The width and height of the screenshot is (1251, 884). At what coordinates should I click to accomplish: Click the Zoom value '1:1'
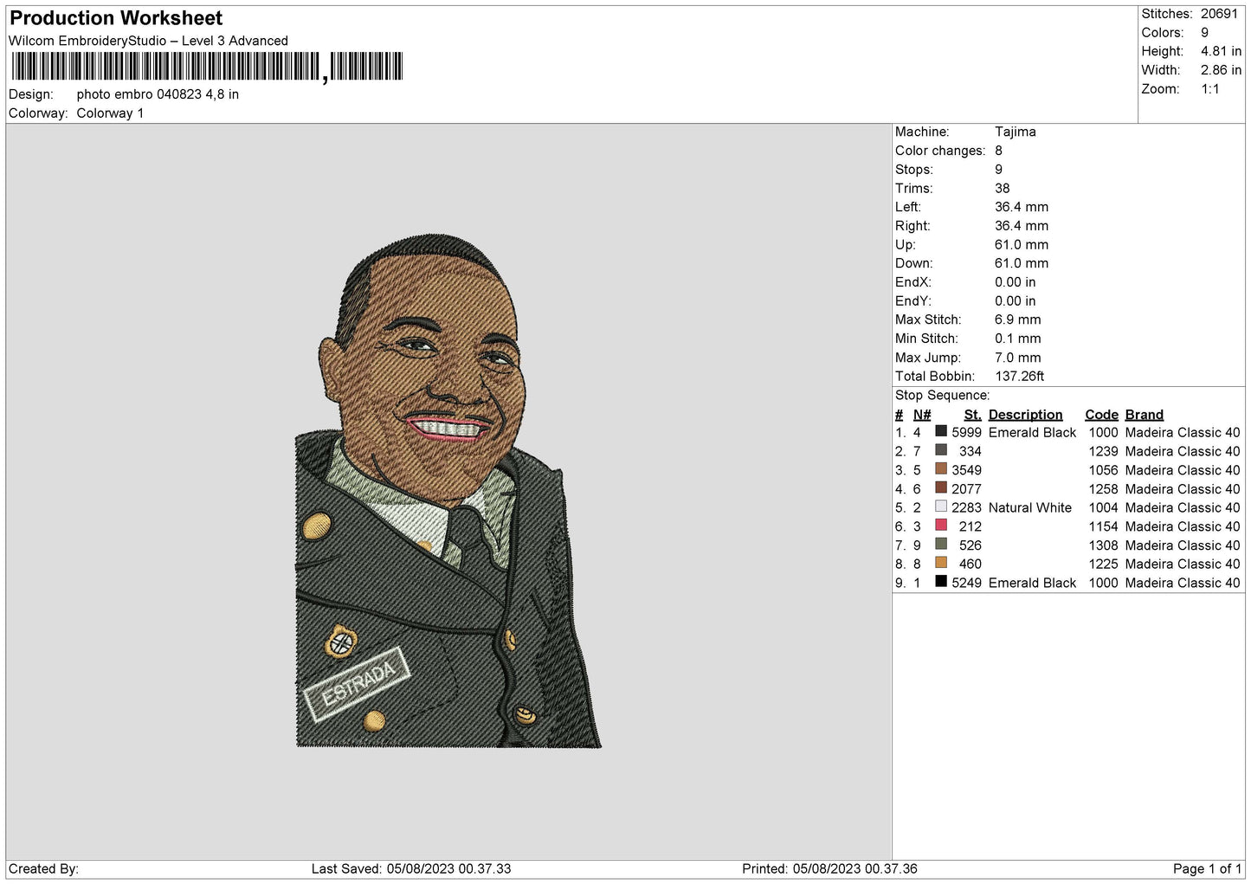pyautogui.click(x=1209, y=89)
